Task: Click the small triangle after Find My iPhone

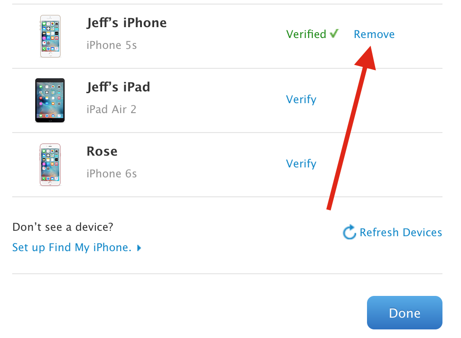Action: [x=139, y=248]
